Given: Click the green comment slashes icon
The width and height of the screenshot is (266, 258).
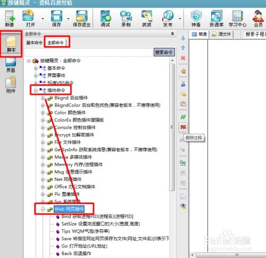Looking at the screenshot, I should pos(183,117).
